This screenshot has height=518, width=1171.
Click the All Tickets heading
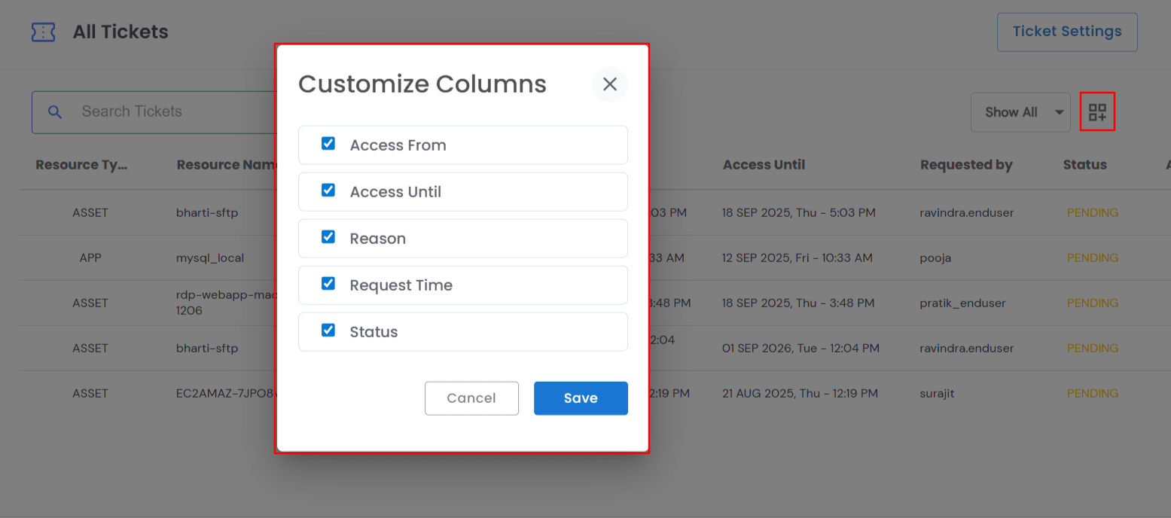tap(120, 32)
